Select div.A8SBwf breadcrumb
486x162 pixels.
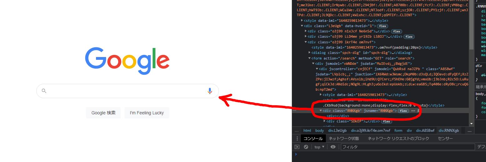[425, 131]
